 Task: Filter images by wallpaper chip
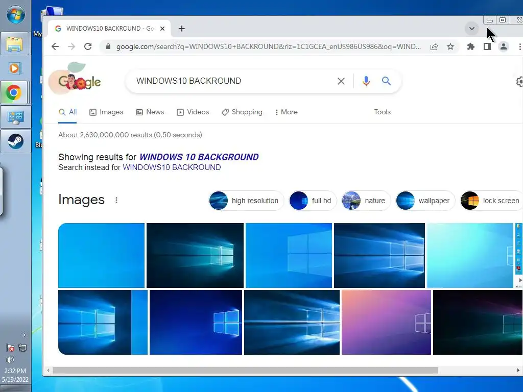425,201
